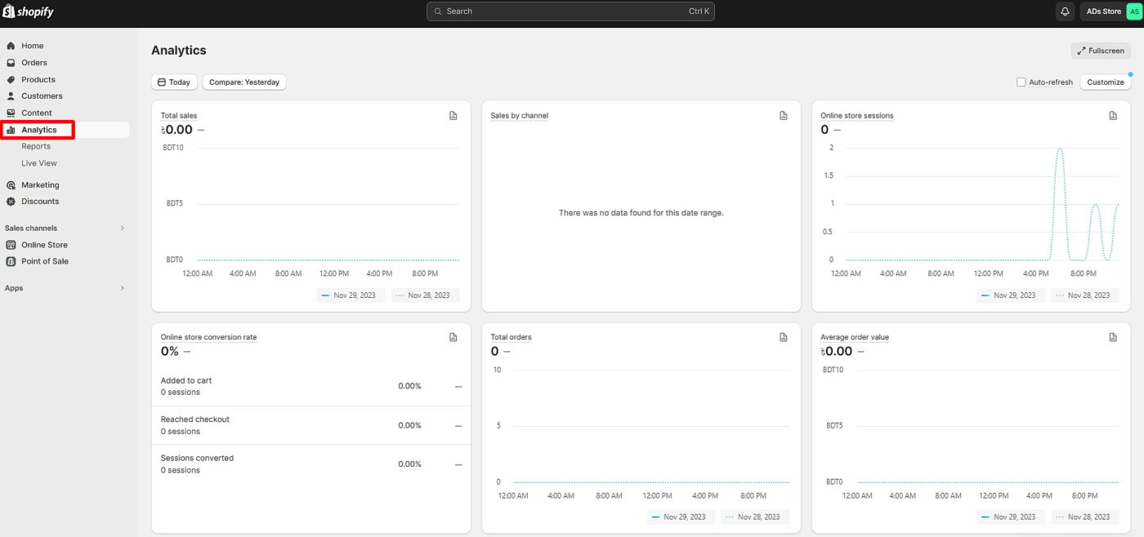Click the Fullscreen button

[1101, 51]
